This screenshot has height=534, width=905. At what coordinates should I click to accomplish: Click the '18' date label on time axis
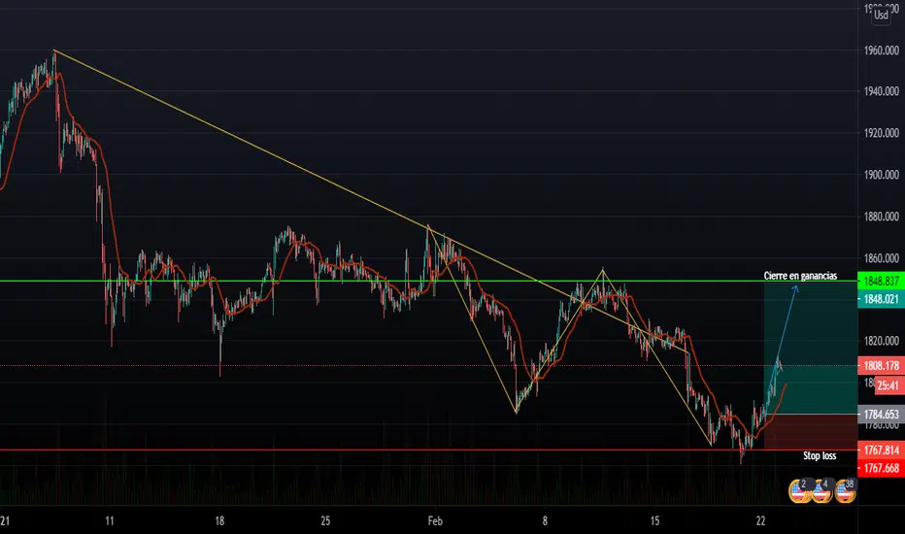tap(219, 520)
